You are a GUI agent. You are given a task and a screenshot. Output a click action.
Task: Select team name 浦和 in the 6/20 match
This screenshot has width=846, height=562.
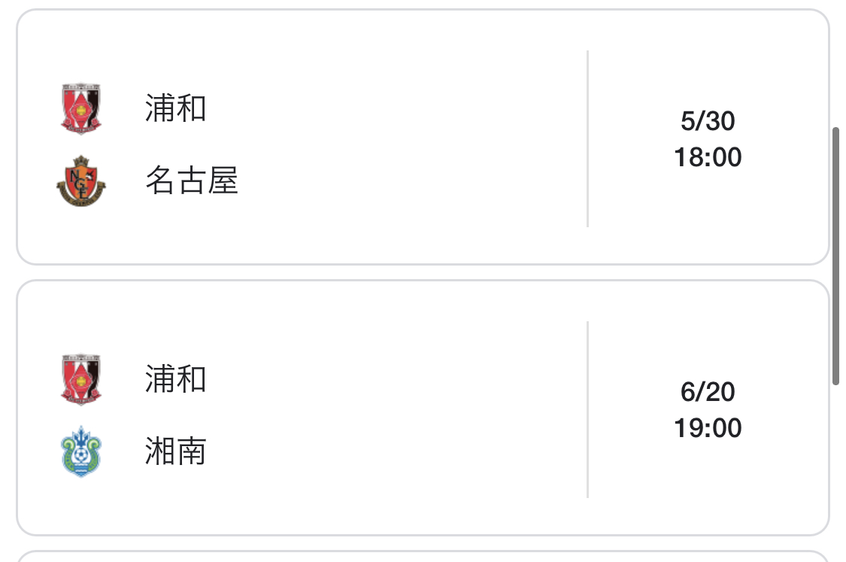[x=175, y=380]
